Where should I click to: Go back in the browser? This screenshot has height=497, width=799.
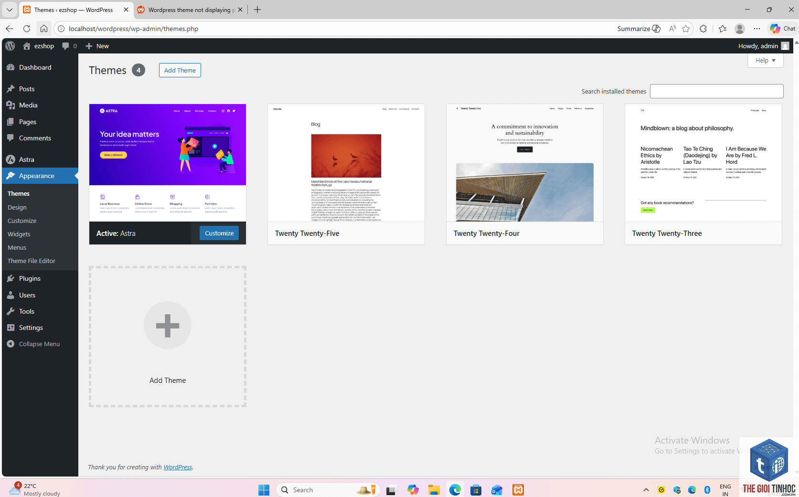10,29
